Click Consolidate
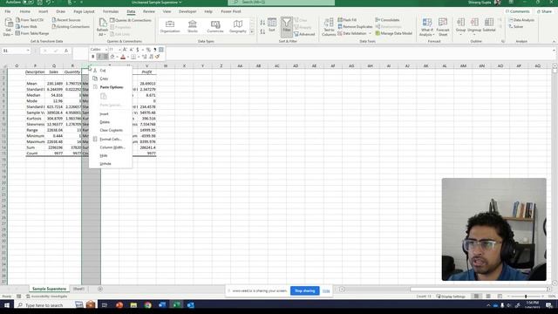Viewport: 558px width, 314px height. pos(387,20)
